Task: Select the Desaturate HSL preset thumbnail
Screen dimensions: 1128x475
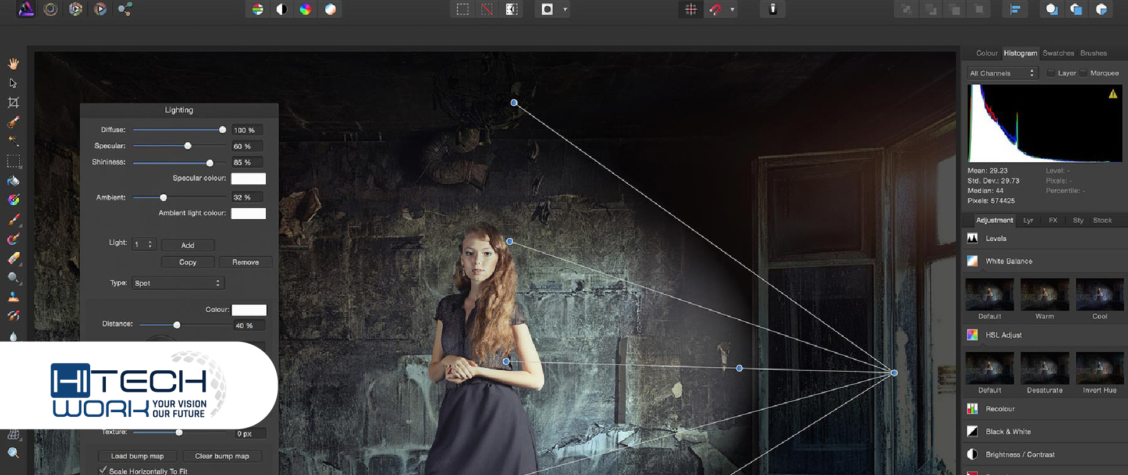Action: tap(1045, 368)
